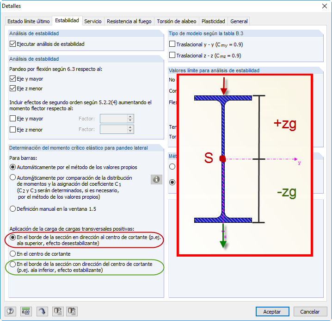This screenshot has width=332, height=321.
Task: Click the 0.00 decimal places icon
Action: coord(26,311)
